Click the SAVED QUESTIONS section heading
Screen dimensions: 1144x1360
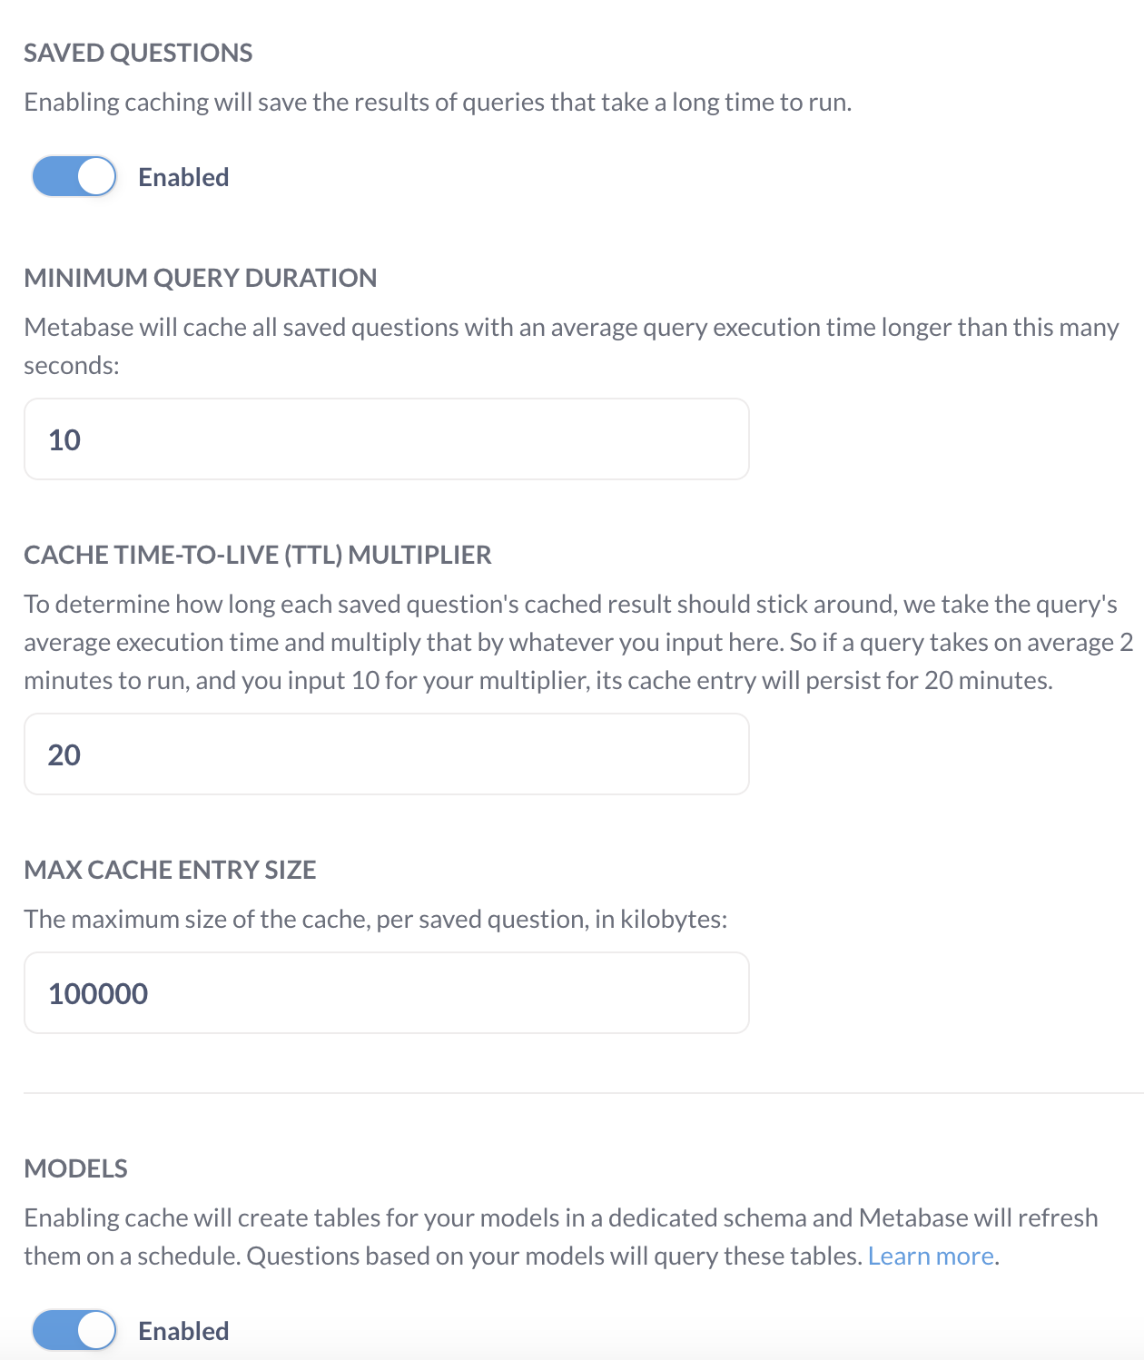138,53
